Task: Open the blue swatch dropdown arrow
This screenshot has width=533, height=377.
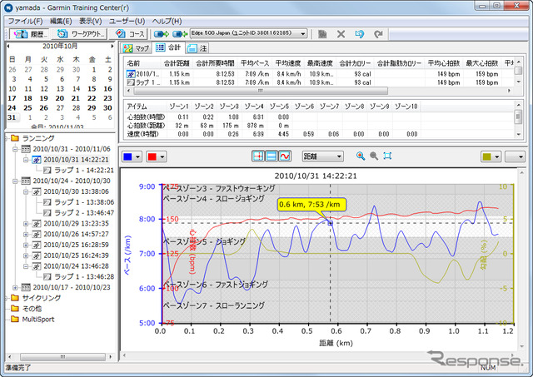Action: coord(137,156)
